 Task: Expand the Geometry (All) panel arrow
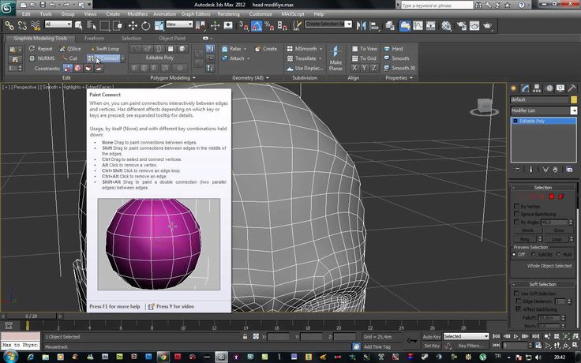tap(267, 78)
